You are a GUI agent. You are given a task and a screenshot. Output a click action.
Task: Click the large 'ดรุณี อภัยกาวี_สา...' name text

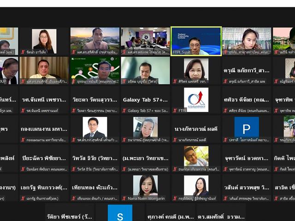[247, 70]
